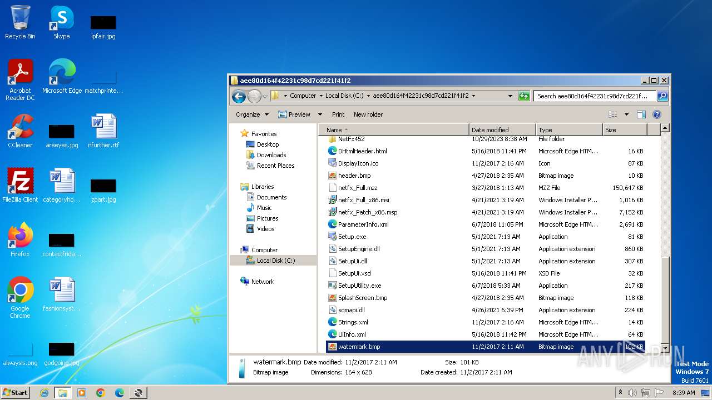Viewport: 712px width, 400px height.
Task: Select the areeyes.jpg desktop file
Action: tap(62, 137)
